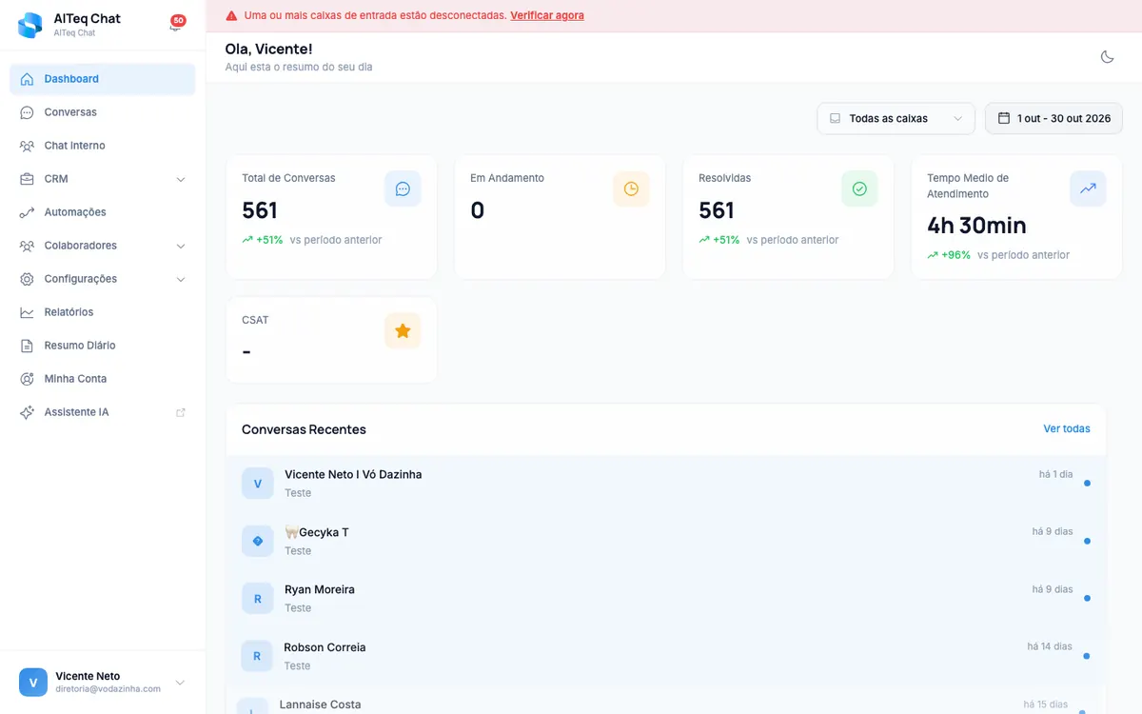Expand the Colaboradores submenu chevron
1142x714 pixels.
click(x=181, y=246)
